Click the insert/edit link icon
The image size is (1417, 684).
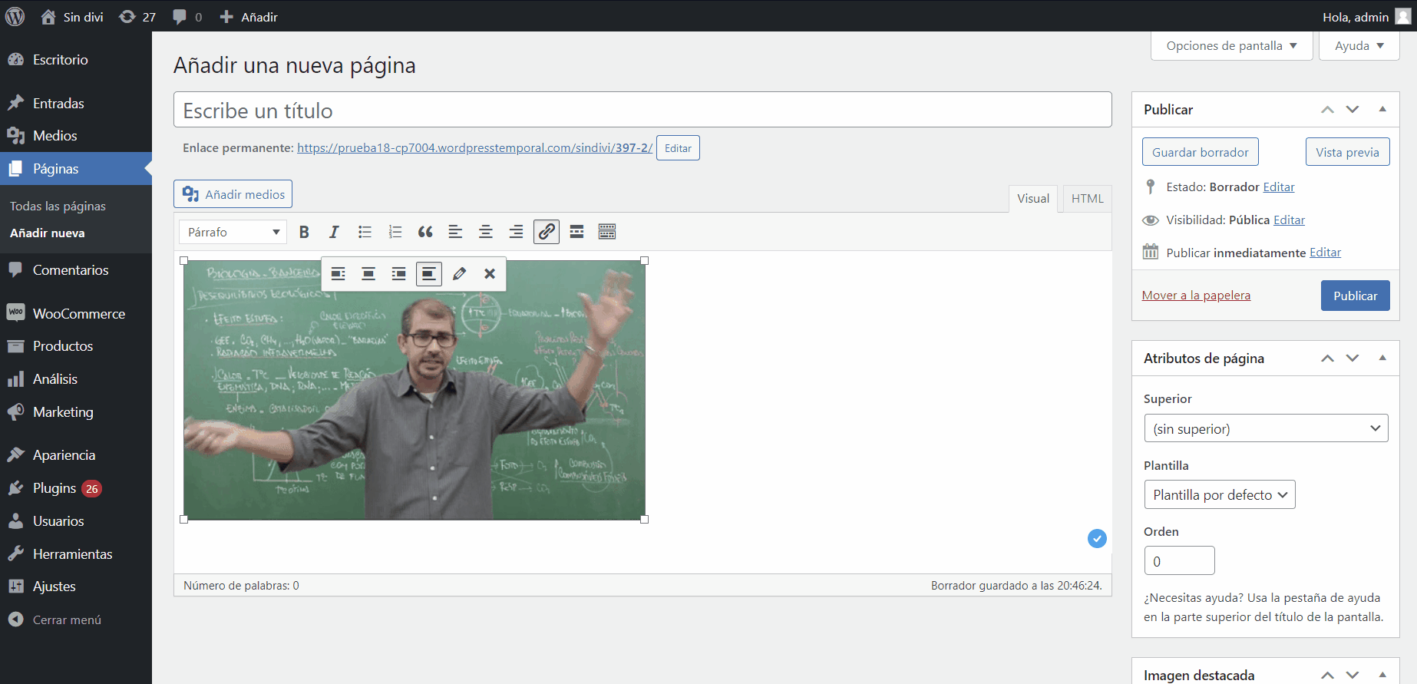tap(547, 232)
